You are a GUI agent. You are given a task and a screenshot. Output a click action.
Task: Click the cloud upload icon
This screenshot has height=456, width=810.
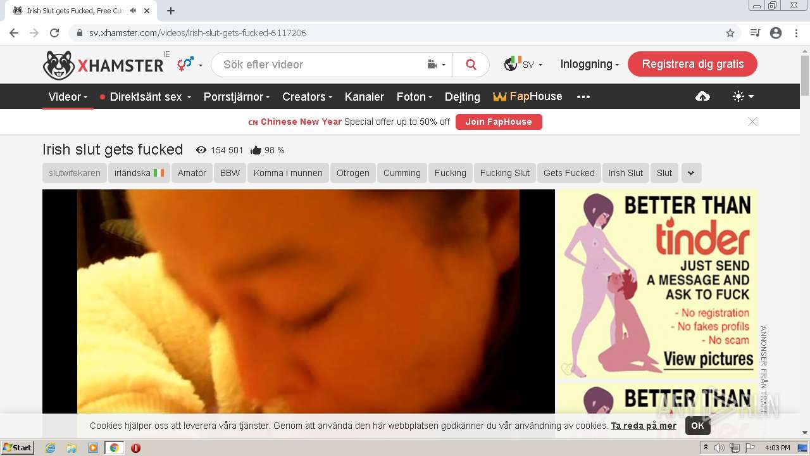(x=702, y=96)
